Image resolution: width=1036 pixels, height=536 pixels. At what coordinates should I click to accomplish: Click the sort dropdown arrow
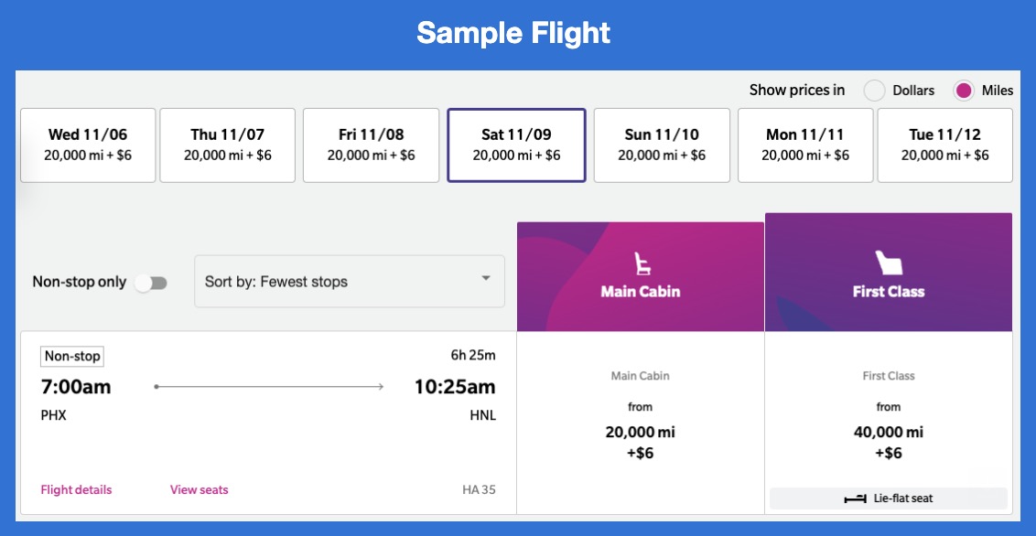point(486,279)
